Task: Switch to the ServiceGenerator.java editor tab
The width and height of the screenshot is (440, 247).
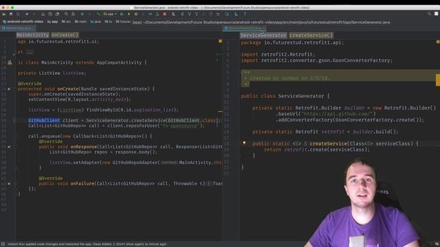Action: pyautogui.click(x=245, y=28)
